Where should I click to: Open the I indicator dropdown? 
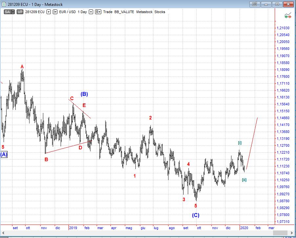[x=55, y=12]
